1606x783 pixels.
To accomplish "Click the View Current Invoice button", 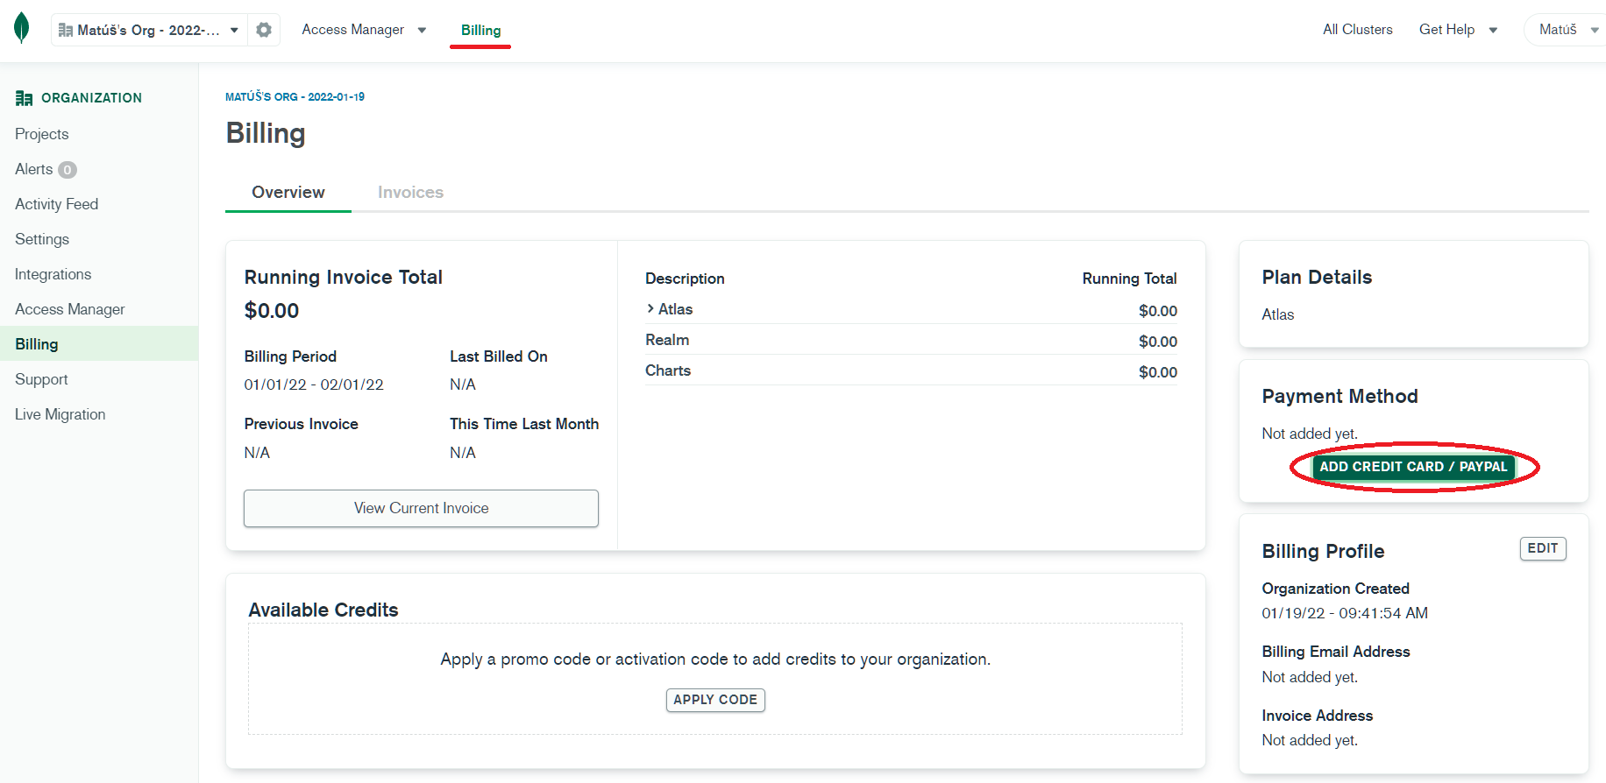I will (x=421, y=508).
